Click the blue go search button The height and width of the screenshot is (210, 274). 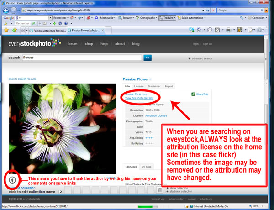point(148,58)
